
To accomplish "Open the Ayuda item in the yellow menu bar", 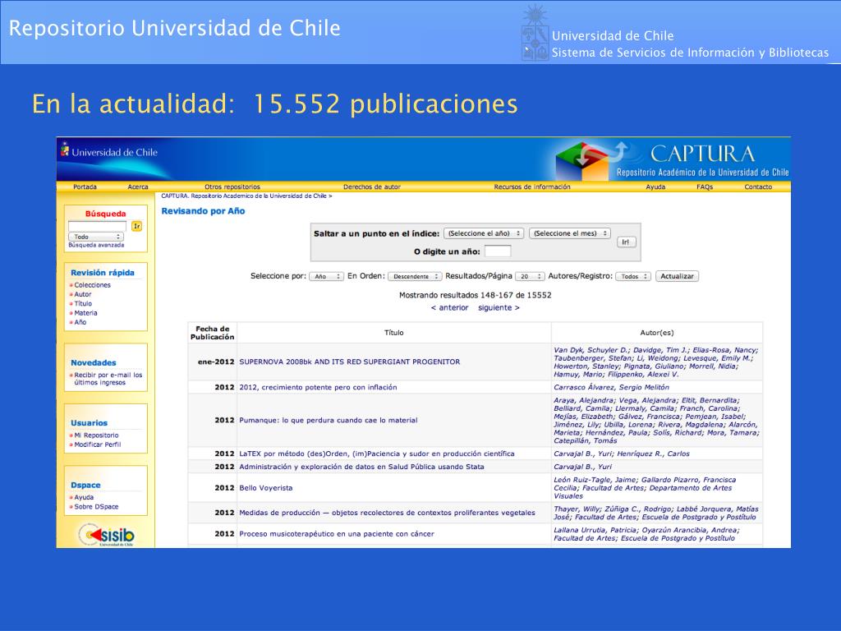I will [x=655, y=187].
